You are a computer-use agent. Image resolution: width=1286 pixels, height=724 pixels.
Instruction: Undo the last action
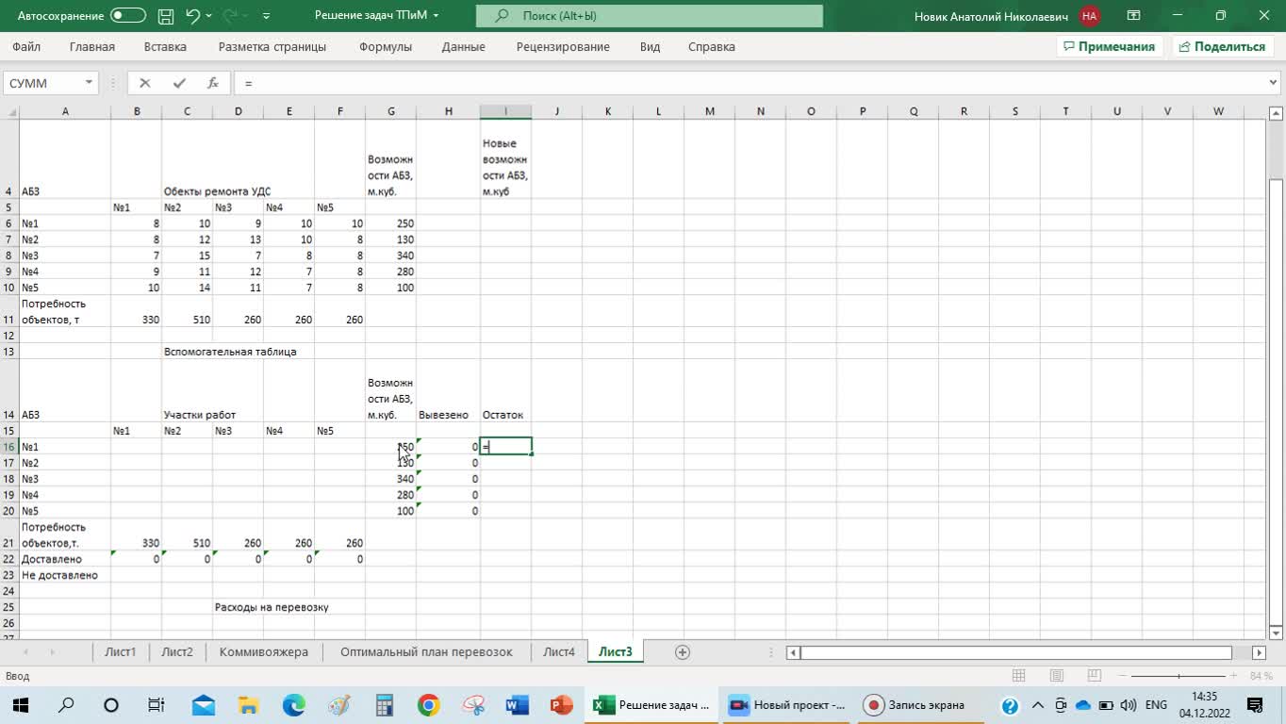[193, 16]
